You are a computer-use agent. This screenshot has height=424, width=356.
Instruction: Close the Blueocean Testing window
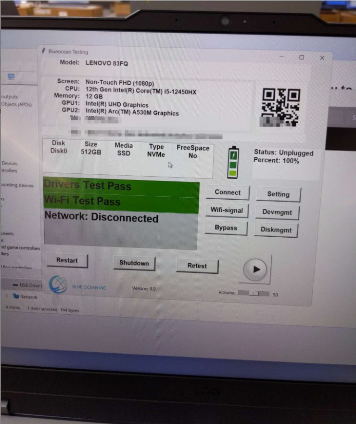tap(322, 58)
